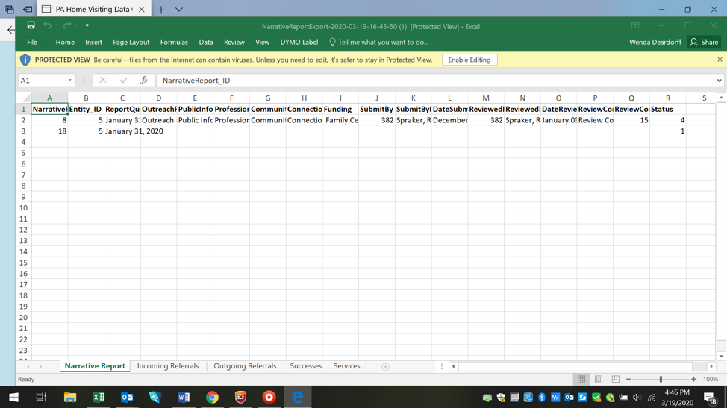Viewport: 727px width, 408px height.
Task: Click the Name Box showing A1
Action: coord(42,80)
